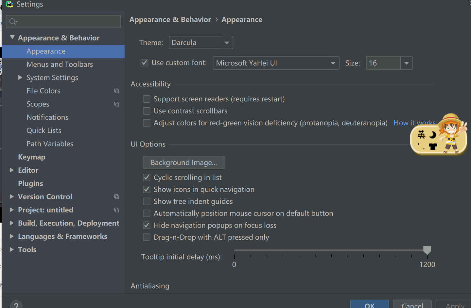The width and height of the screenshot is (471, 308).
Task: Open the Keymap settings page
Action: [32, 157]
